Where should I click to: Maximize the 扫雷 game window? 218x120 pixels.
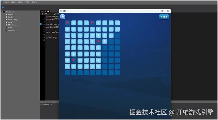(x=162, y=11)
